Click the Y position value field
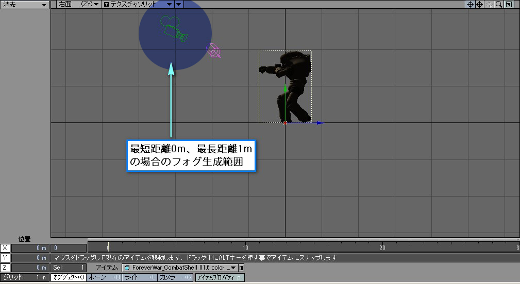 click(30, 258)
